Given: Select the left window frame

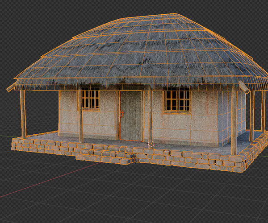Looking at the screenshot, I should (90, 99).
